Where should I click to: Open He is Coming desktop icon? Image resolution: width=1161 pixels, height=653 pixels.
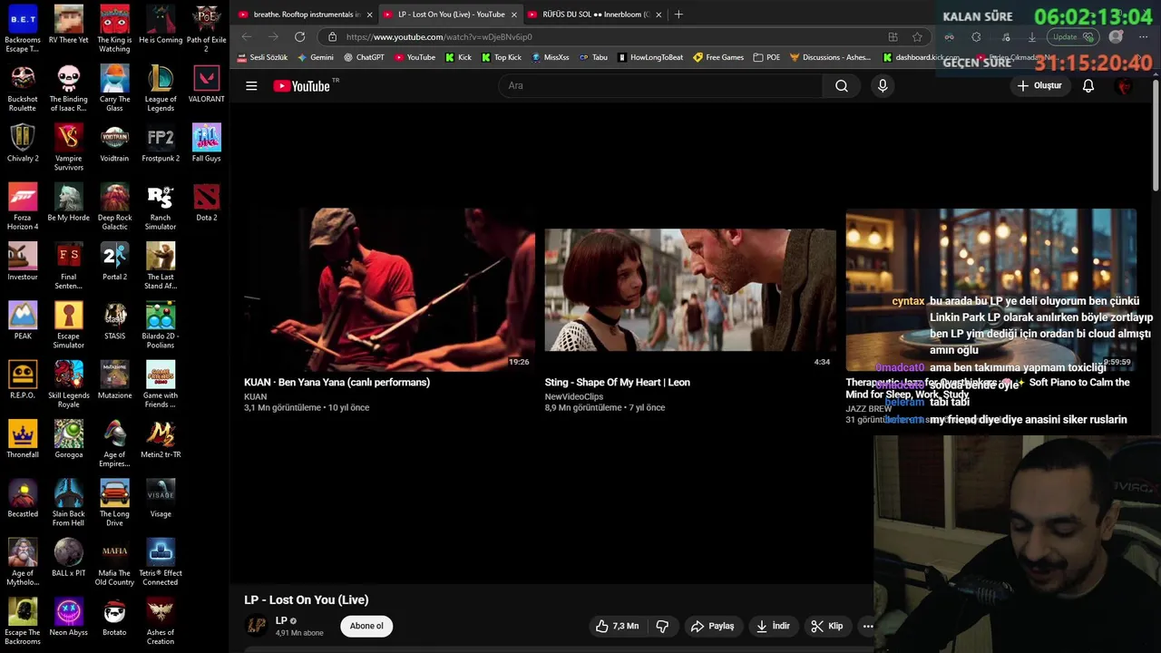161,24
